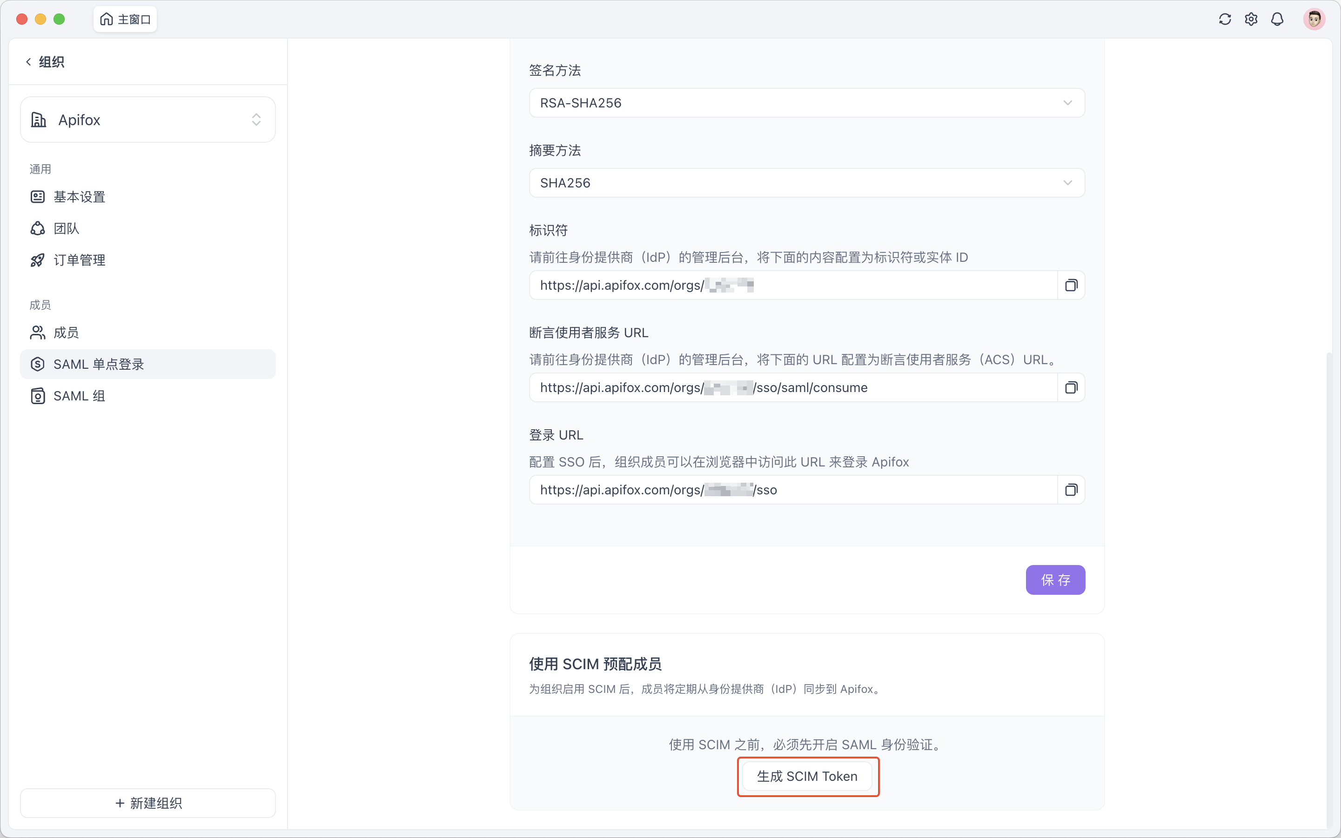Go back to 组织 list
This screenshot has width=1341, height=838.
click(44, 61)
